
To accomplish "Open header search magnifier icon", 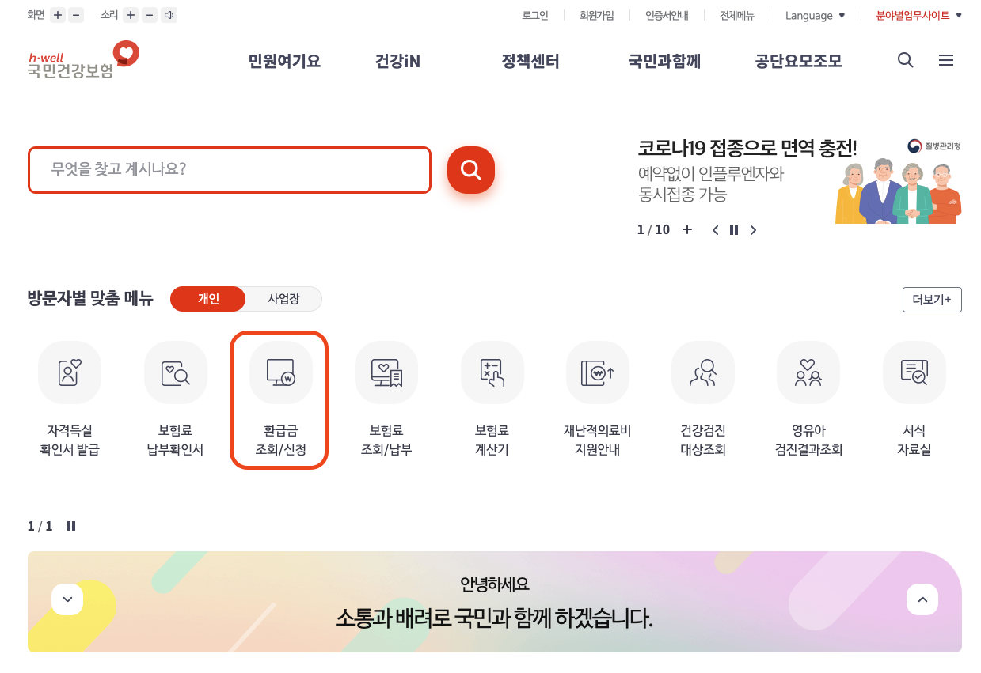I will coord(905,60).
